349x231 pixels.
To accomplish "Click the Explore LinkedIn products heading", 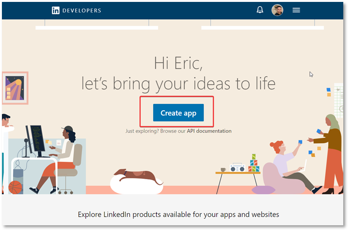I will 178,215.
